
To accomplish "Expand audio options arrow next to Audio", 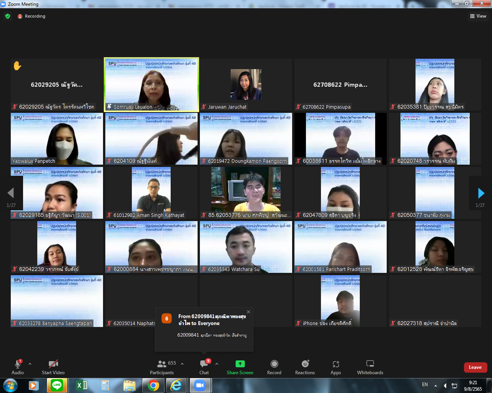I will tap(30, 364).
